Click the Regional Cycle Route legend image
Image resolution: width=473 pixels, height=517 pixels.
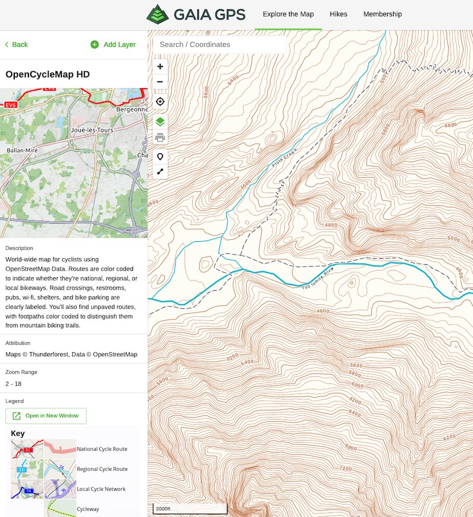coord(44,469)
